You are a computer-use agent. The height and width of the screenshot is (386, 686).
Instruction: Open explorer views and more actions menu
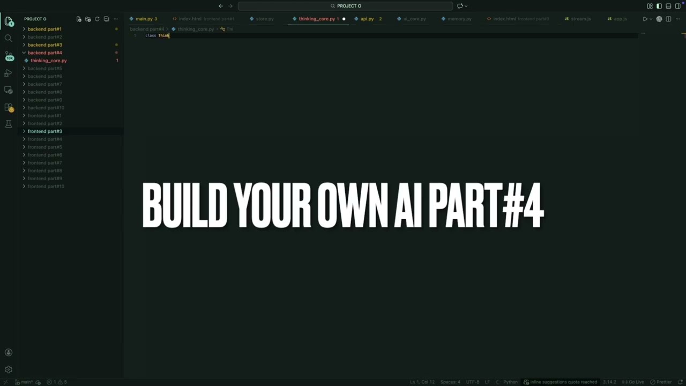click(x=115, y=19)
